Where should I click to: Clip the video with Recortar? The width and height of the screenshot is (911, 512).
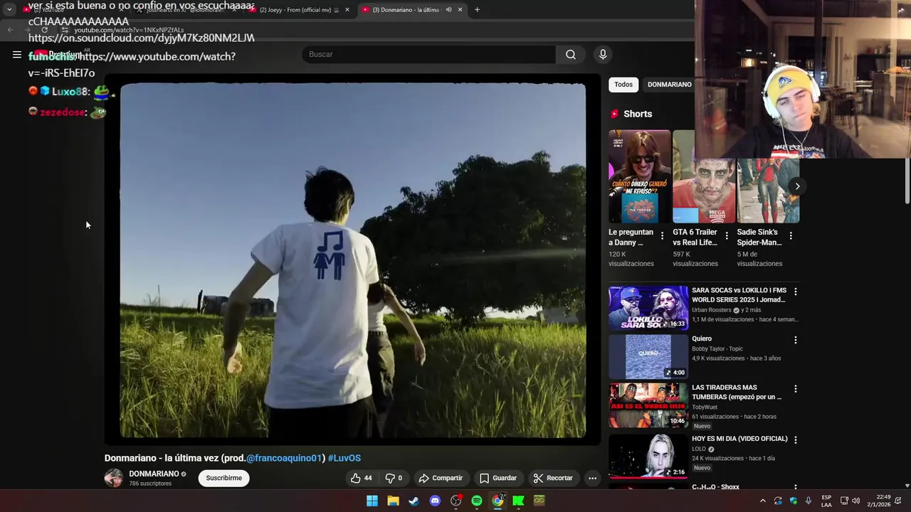point(553,478)
